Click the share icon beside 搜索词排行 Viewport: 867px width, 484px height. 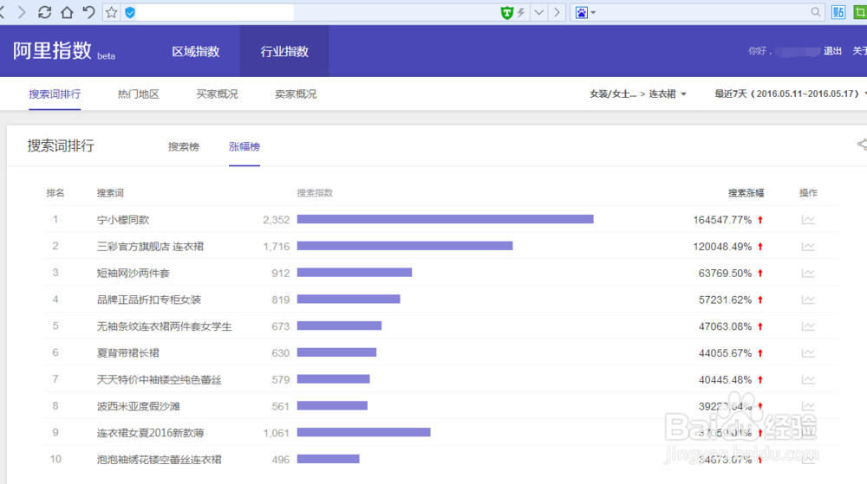(862, 145)
